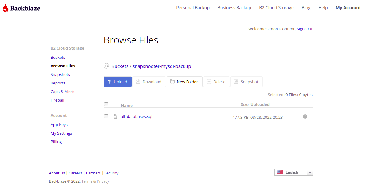This screenshot has height=187, width=366.
Task: Go to Caps & Alerts sidebar link
Action: tap(63, 92)
